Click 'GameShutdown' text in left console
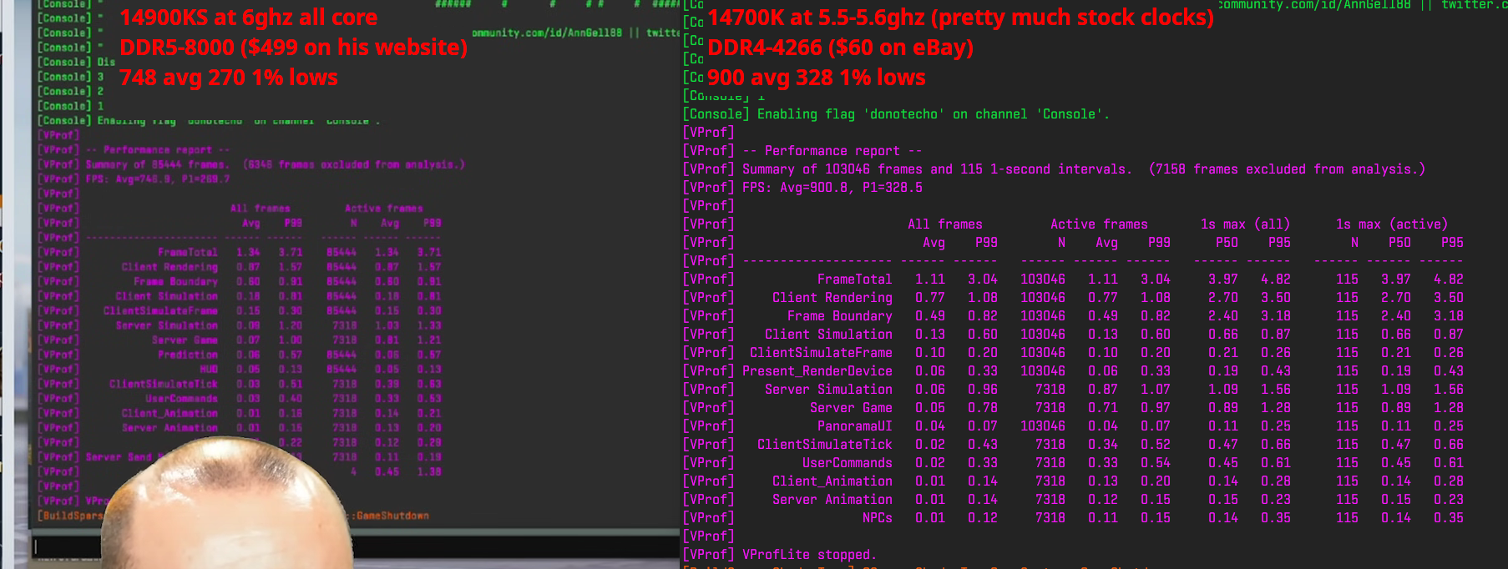The image size is (1508, 569). [392, 516]
